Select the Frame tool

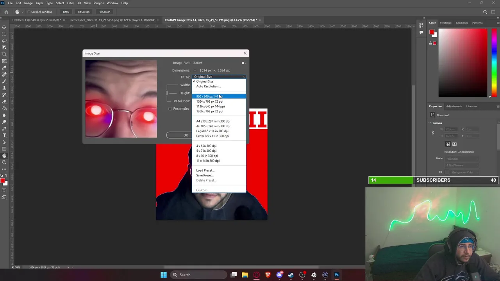(4, 61)
